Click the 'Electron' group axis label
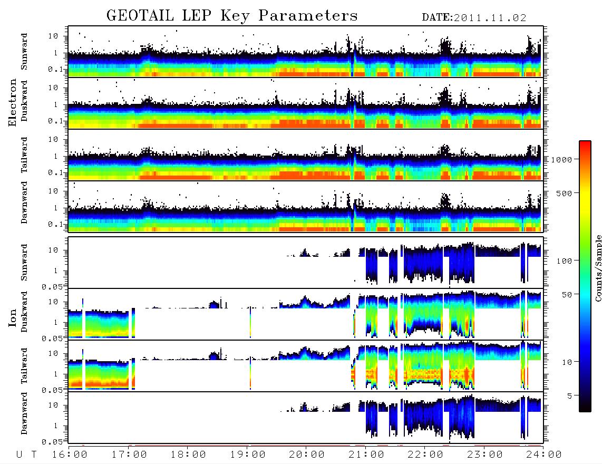The height and width of the screenshot is (464, 602). pyautogui.click(x=13, y=103)
